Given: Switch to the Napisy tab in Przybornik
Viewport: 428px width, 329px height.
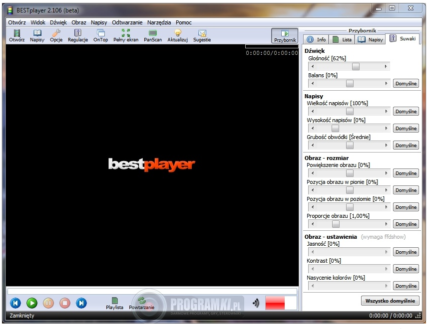Looking at the screenshot, I should 370,39.
